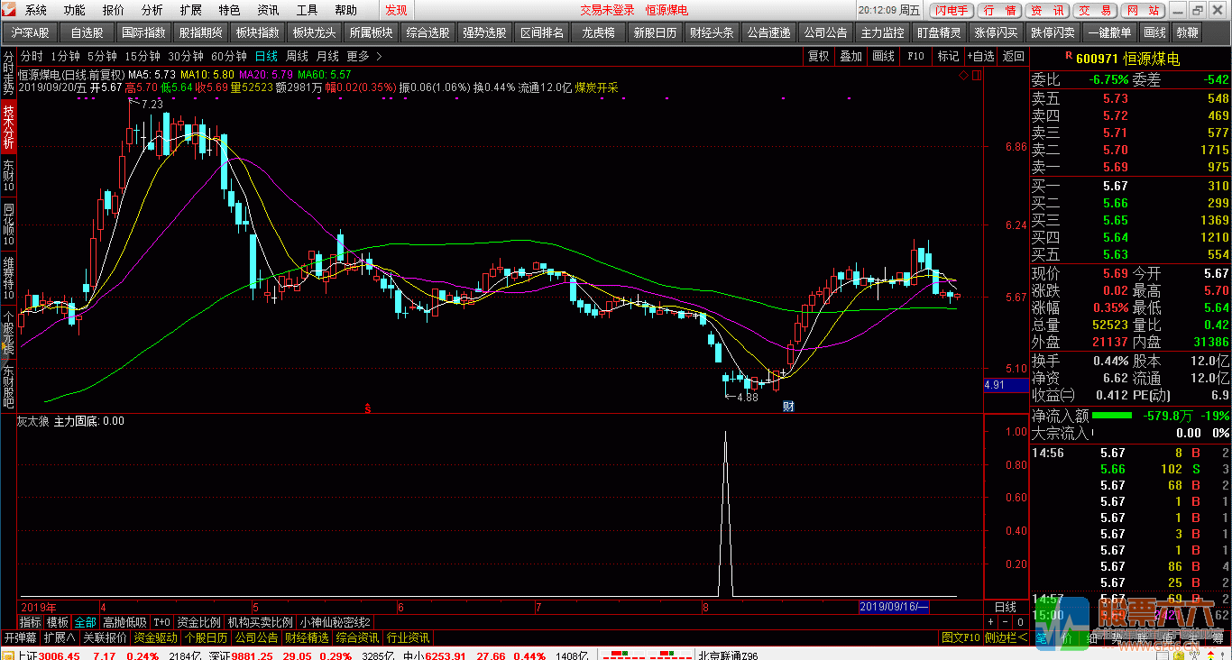Click the 财经头条 toolbar button
The height and width of the screenshot is (660, 1232).
click(x=712, y=32)
